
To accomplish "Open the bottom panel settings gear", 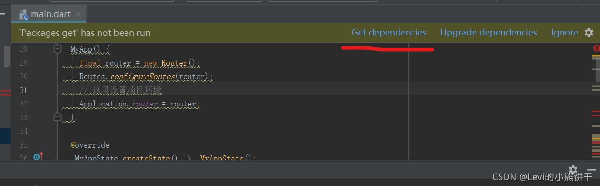I will pyautogui.click(x=573, y=170).
